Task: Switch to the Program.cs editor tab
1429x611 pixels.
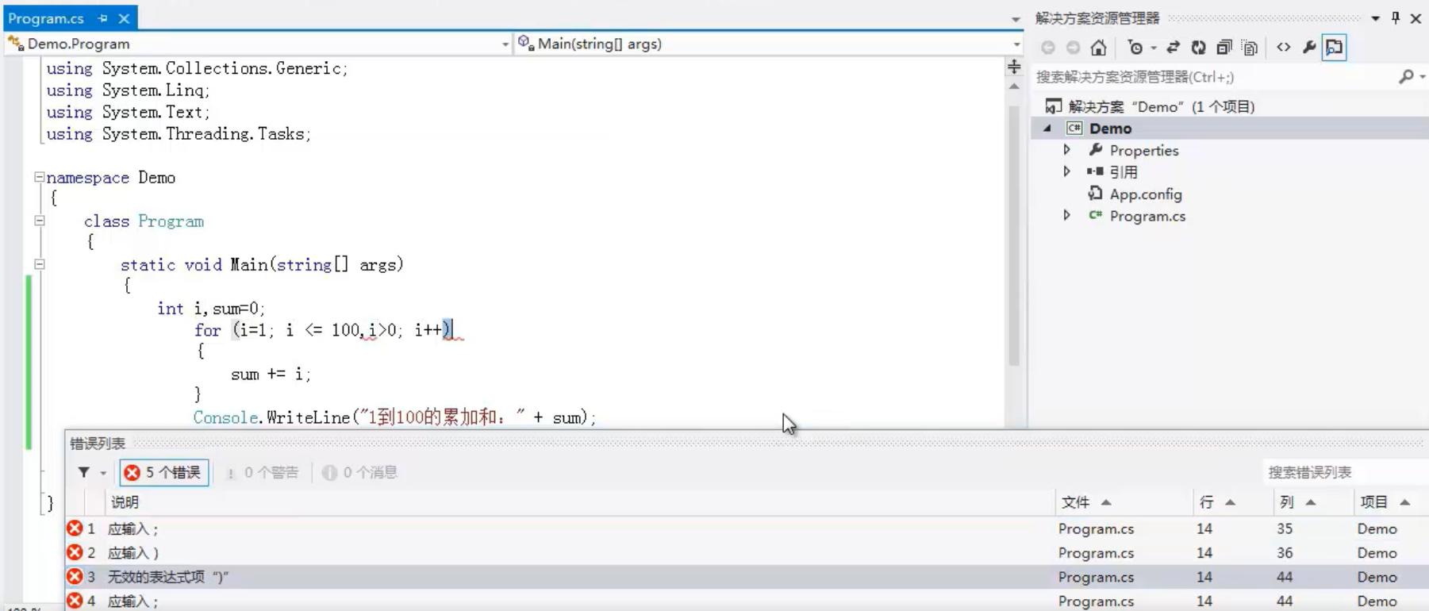Action: (x=46, y=17)
